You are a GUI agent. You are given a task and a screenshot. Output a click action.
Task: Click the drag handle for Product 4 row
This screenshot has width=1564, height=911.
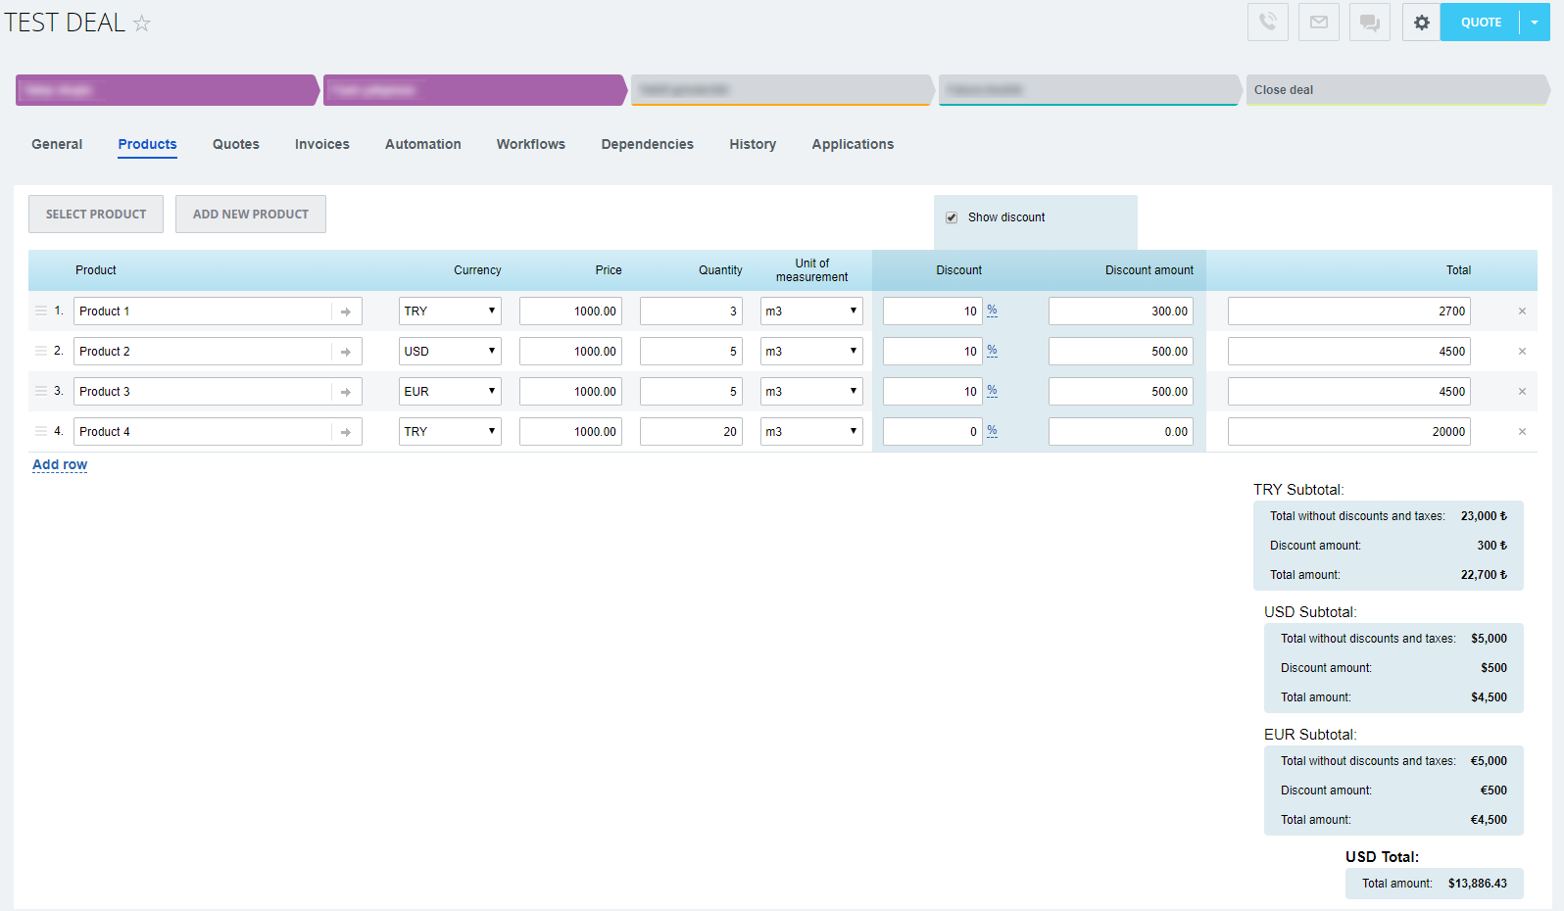[41, 431]
